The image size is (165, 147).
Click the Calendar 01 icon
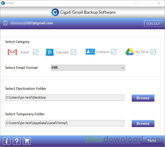point(50,52)
